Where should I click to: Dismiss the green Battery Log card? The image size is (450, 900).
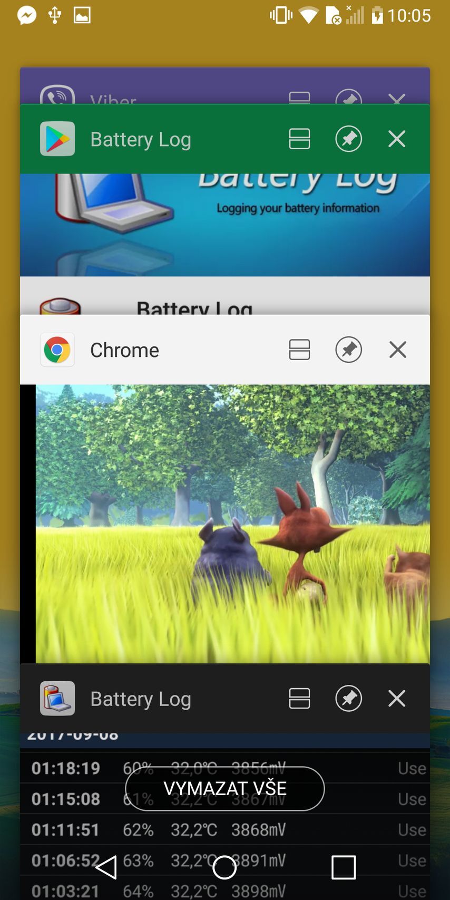396,139
